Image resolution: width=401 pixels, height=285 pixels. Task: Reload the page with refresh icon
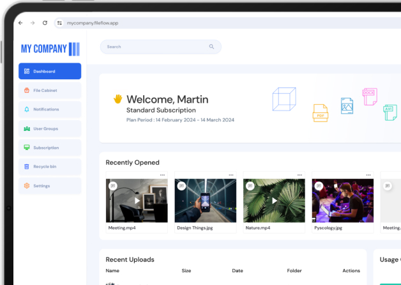(45, 23)
